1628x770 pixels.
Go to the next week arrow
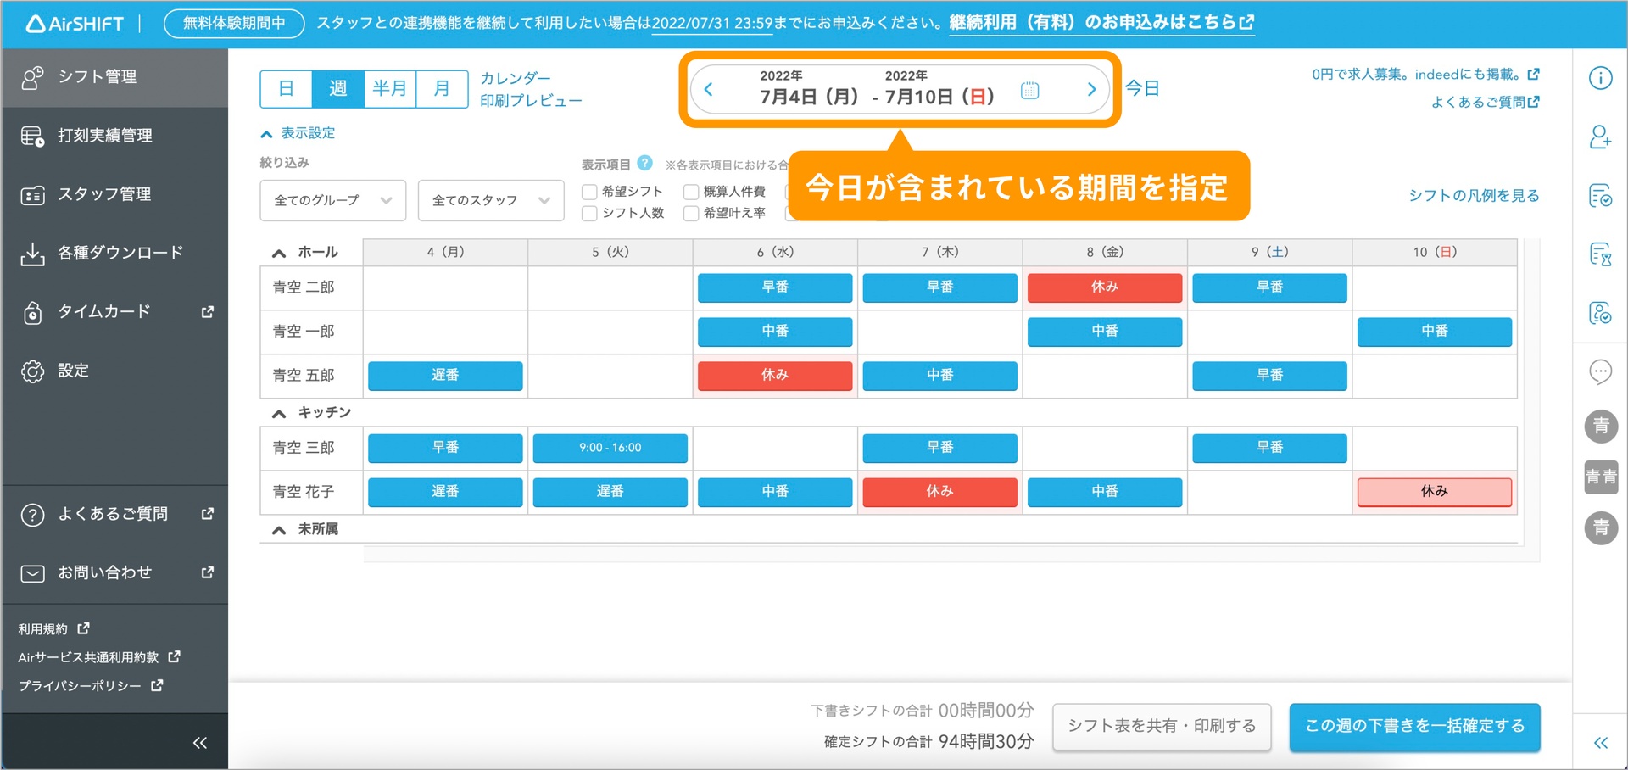1091,90
